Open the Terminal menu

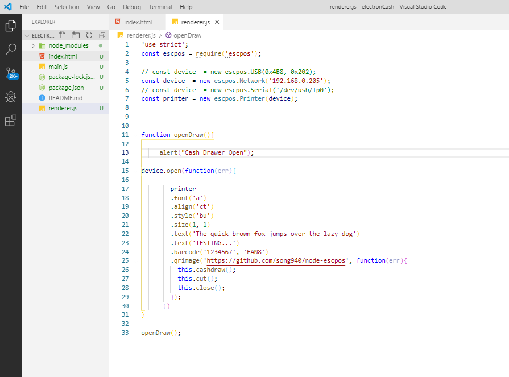160,7
